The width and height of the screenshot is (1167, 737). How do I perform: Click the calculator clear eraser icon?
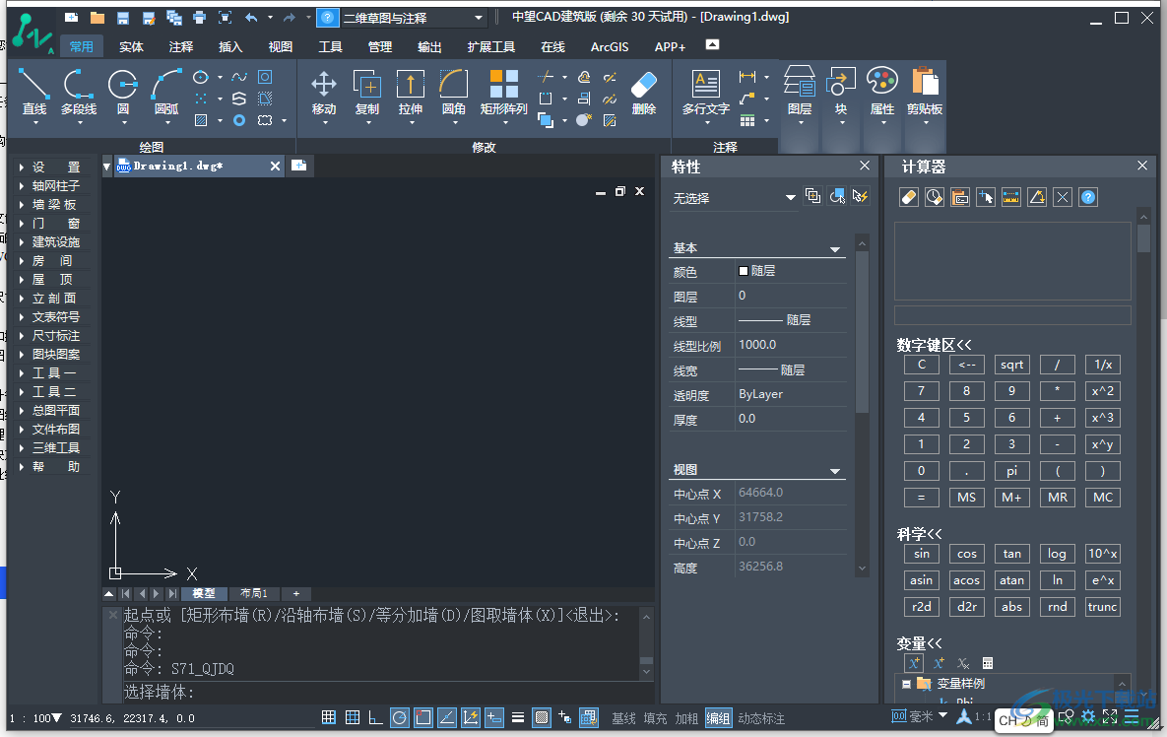[x=909, y=197]
